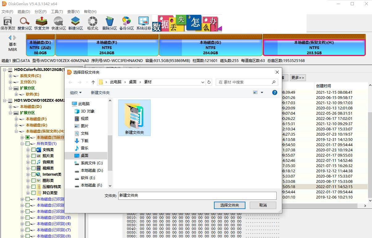Click the 在 素材 中搜索 search box
The image size is (372, 238).
coord(246,82)
